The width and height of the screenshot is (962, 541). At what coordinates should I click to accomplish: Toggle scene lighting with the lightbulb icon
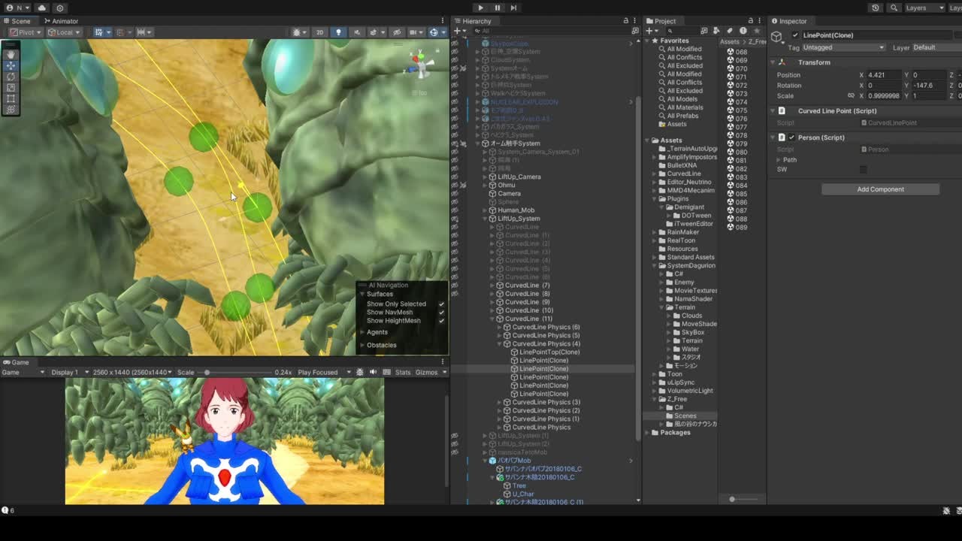click(x=338, y=32)
